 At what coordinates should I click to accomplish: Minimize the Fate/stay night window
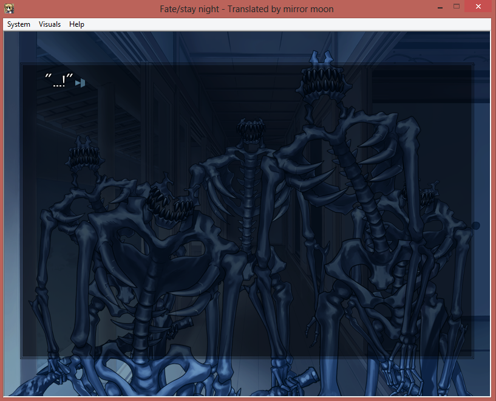(440, 7)
